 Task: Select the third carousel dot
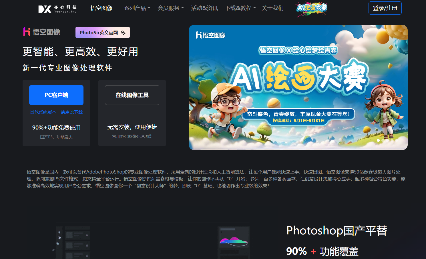[x=387, y=140]
